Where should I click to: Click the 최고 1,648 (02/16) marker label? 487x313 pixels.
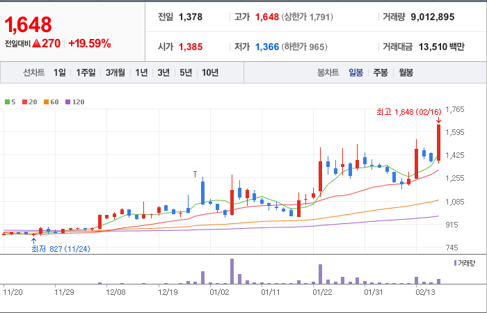pyautogui.click(x=408, y=112)
